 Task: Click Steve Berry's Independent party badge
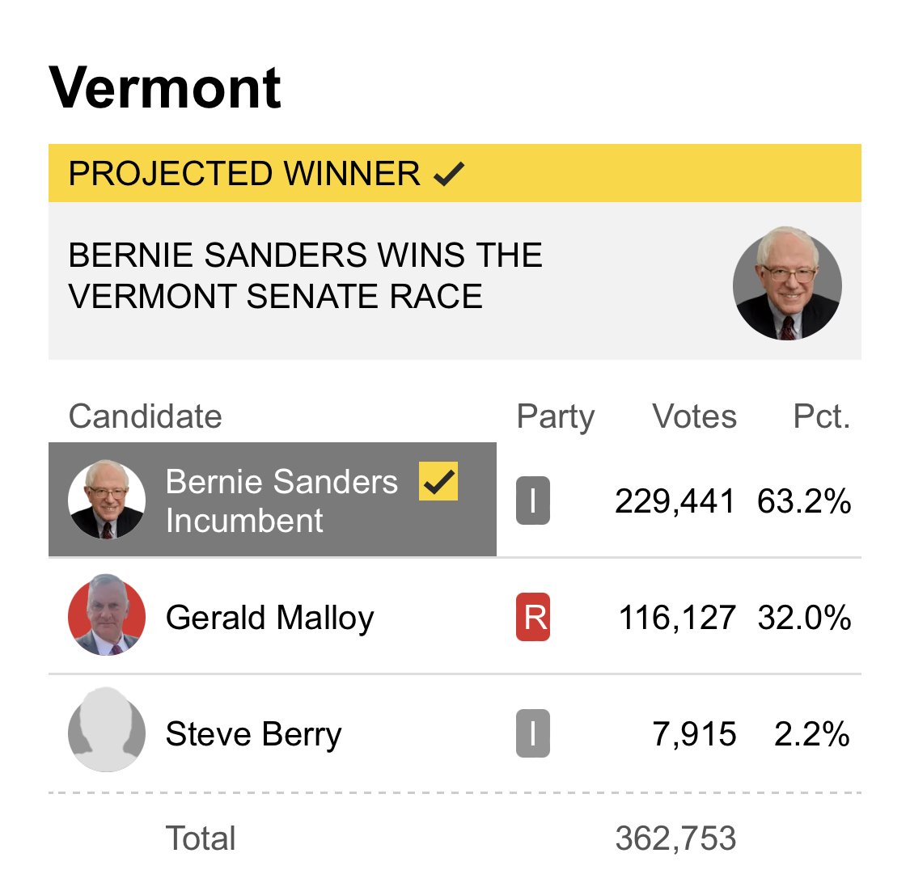point(533,733)
